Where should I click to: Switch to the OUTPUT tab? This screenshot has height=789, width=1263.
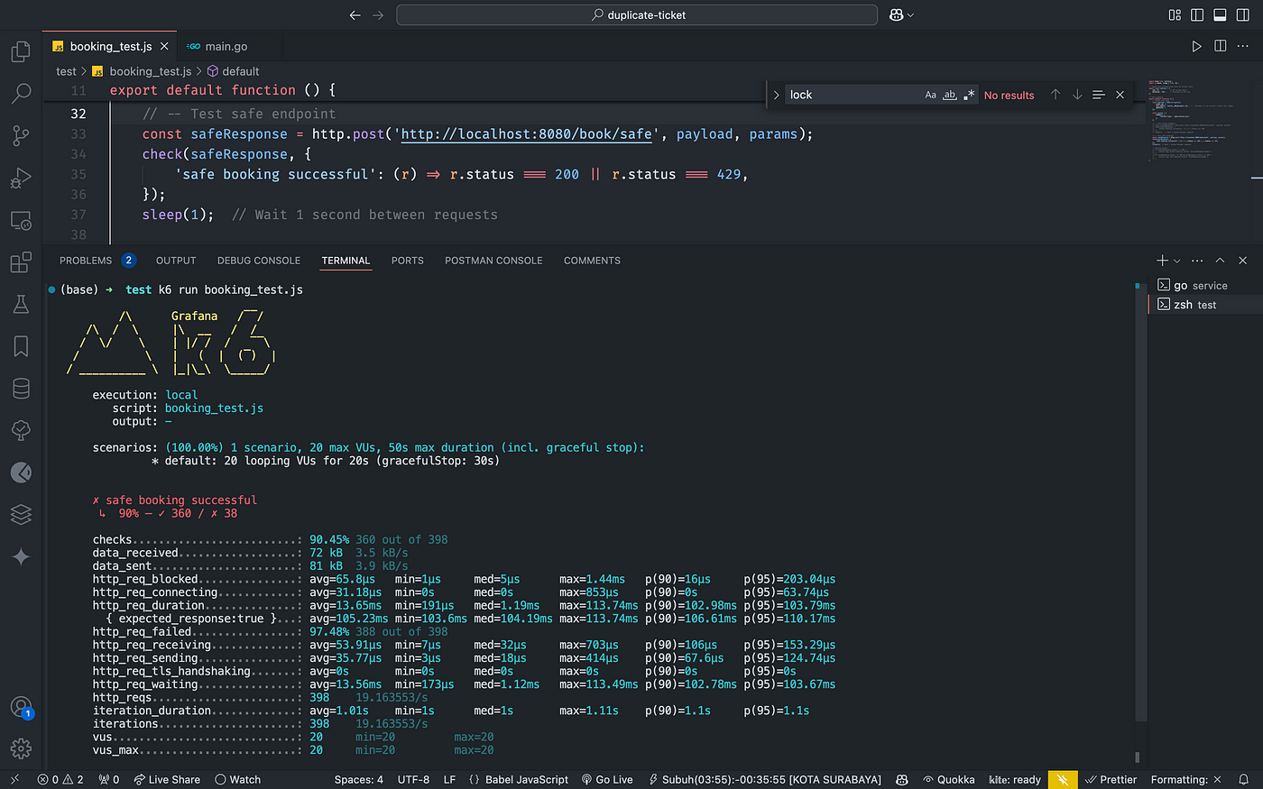tap(176, 261)
